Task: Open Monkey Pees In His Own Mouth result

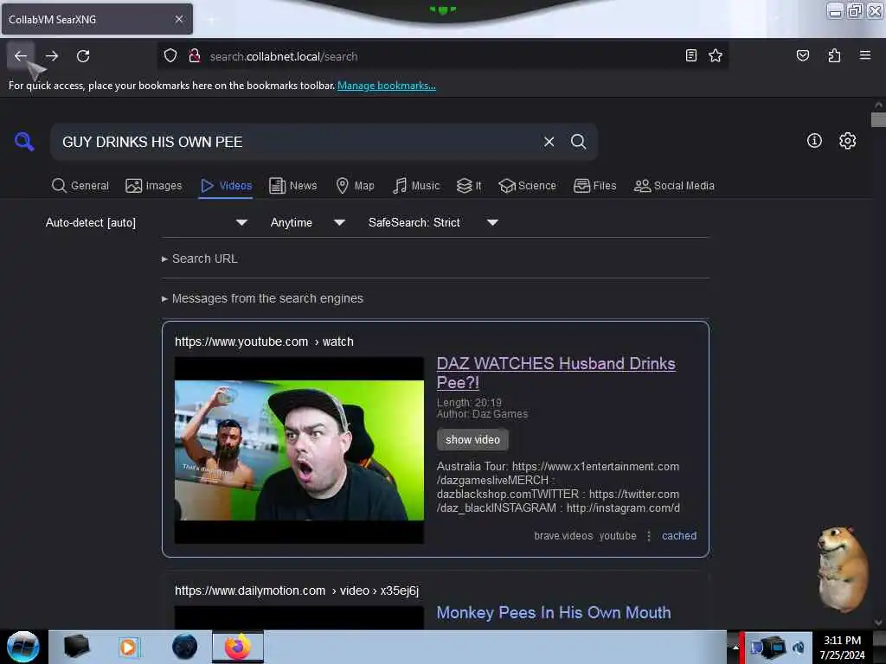Action: 554,613
